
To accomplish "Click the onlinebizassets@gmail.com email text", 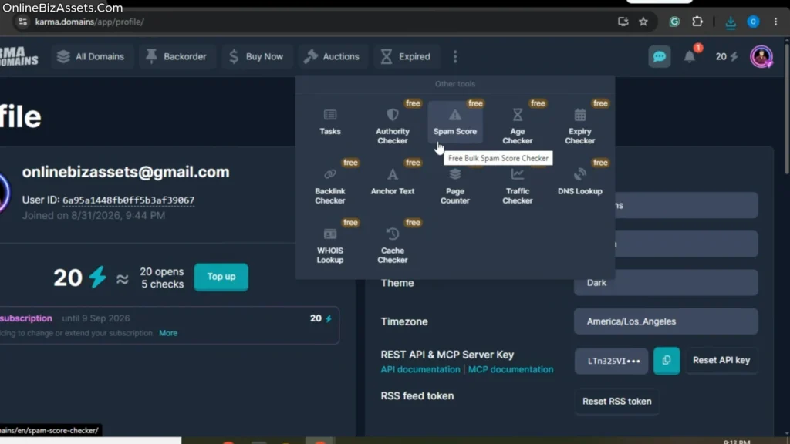I will point(126,172).
